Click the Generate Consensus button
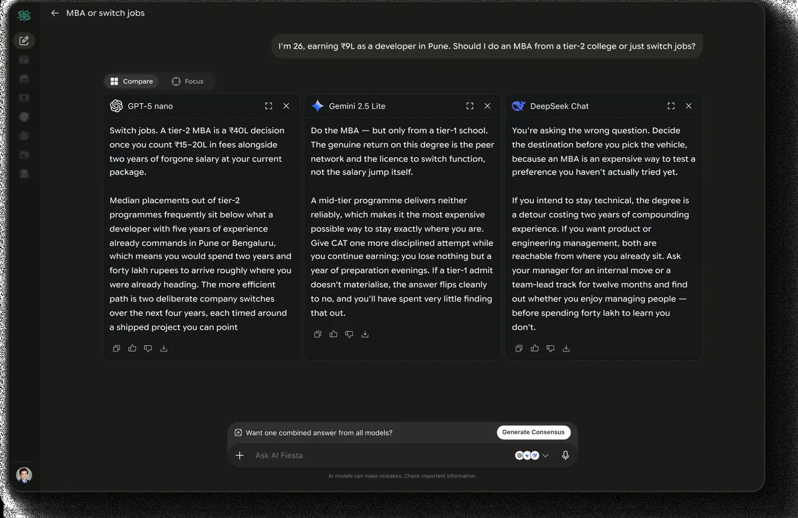The image size is (798, 518). (x=533, y=432)
